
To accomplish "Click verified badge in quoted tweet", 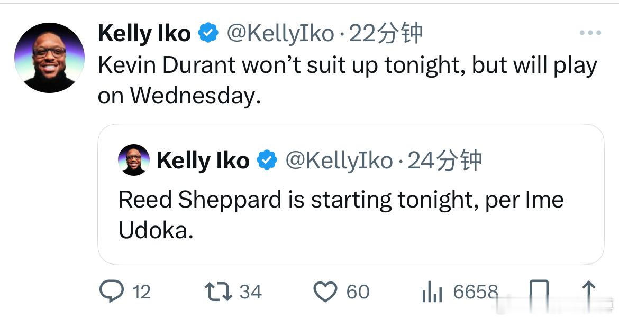I will pos(267,161).
